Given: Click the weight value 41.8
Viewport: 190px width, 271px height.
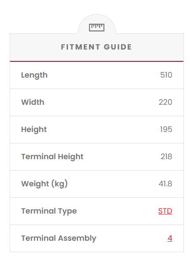Looking at the screenshot, I should click(165, 184).
